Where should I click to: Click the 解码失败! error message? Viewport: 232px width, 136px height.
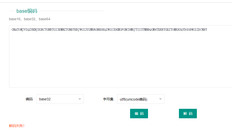pos(16,126)
